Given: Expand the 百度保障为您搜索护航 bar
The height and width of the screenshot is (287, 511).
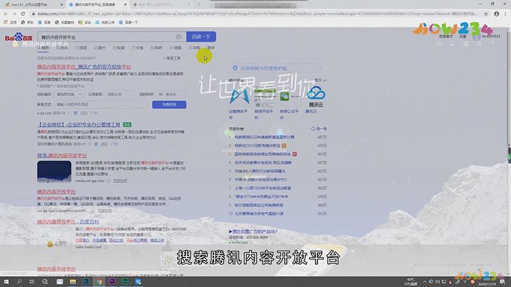Looking at the screenshot, I should coord(277,68).
